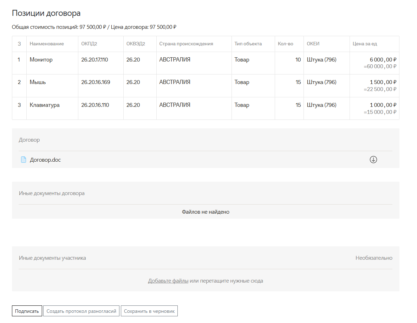Click the Кол-во column header
Image resolution: width=417 pixels, height=323 pixels.
(x=285, y=44)
